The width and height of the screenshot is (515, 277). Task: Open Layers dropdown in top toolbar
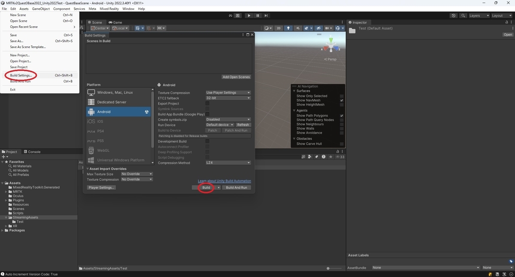click(479, 15)
